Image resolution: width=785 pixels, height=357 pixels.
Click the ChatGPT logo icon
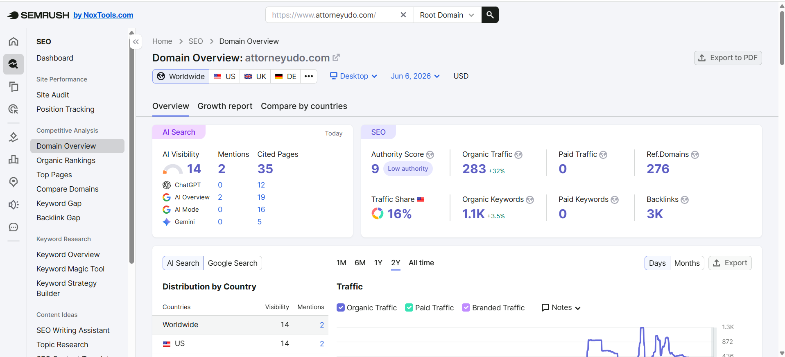point(167,185)
